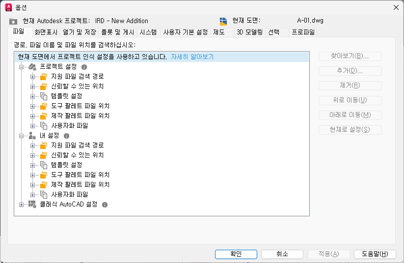Click folder icon of 도구 팔레트 파일 위치 under 내 설정
404x263 pixels.
point(44,175)
